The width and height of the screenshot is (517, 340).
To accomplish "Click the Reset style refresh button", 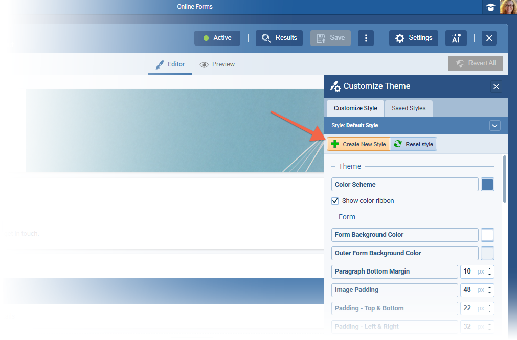I will point(414,144).
